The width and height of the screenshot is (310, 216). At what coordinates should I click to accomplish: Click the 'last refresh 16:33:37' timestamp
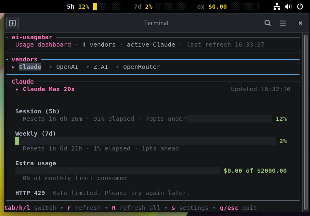225,45
